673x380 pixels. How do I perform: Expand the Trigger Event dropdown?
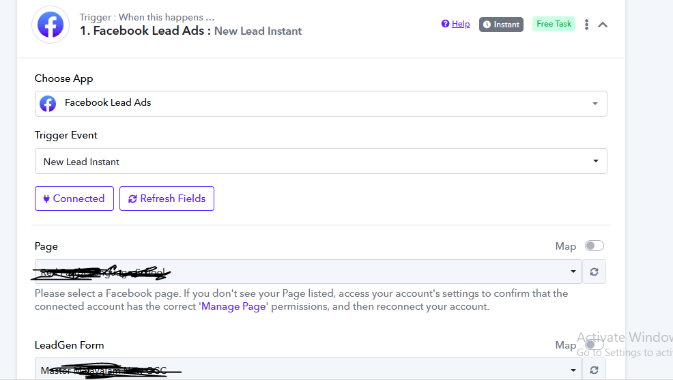pyautogui.click(x=321, y=161)
